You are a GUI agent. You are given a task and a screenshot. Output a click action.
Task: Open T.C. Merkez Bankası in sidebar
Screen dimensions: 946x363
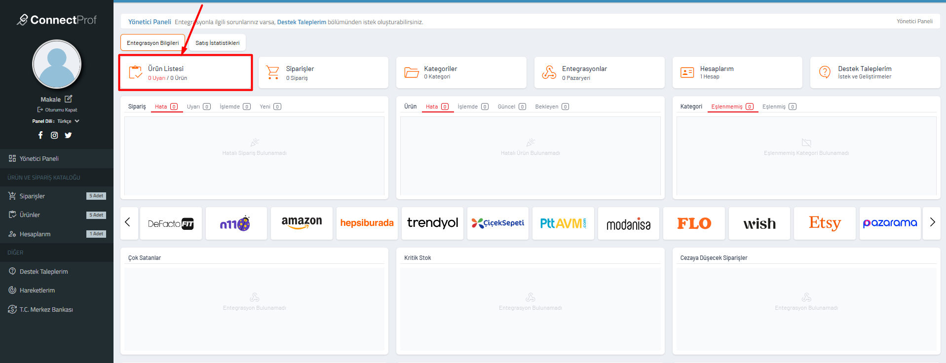point(57,309)
